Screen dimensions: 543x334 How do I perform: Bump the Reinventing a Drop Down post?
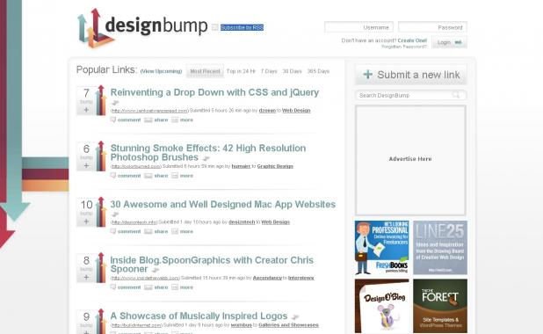click(x=86, y=110)
